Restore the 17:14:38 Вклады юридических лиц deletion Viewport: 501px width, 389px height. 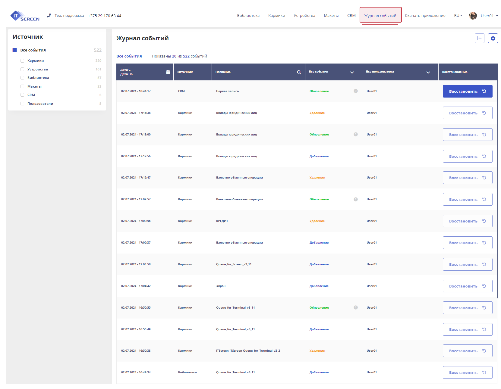point(468,113)
